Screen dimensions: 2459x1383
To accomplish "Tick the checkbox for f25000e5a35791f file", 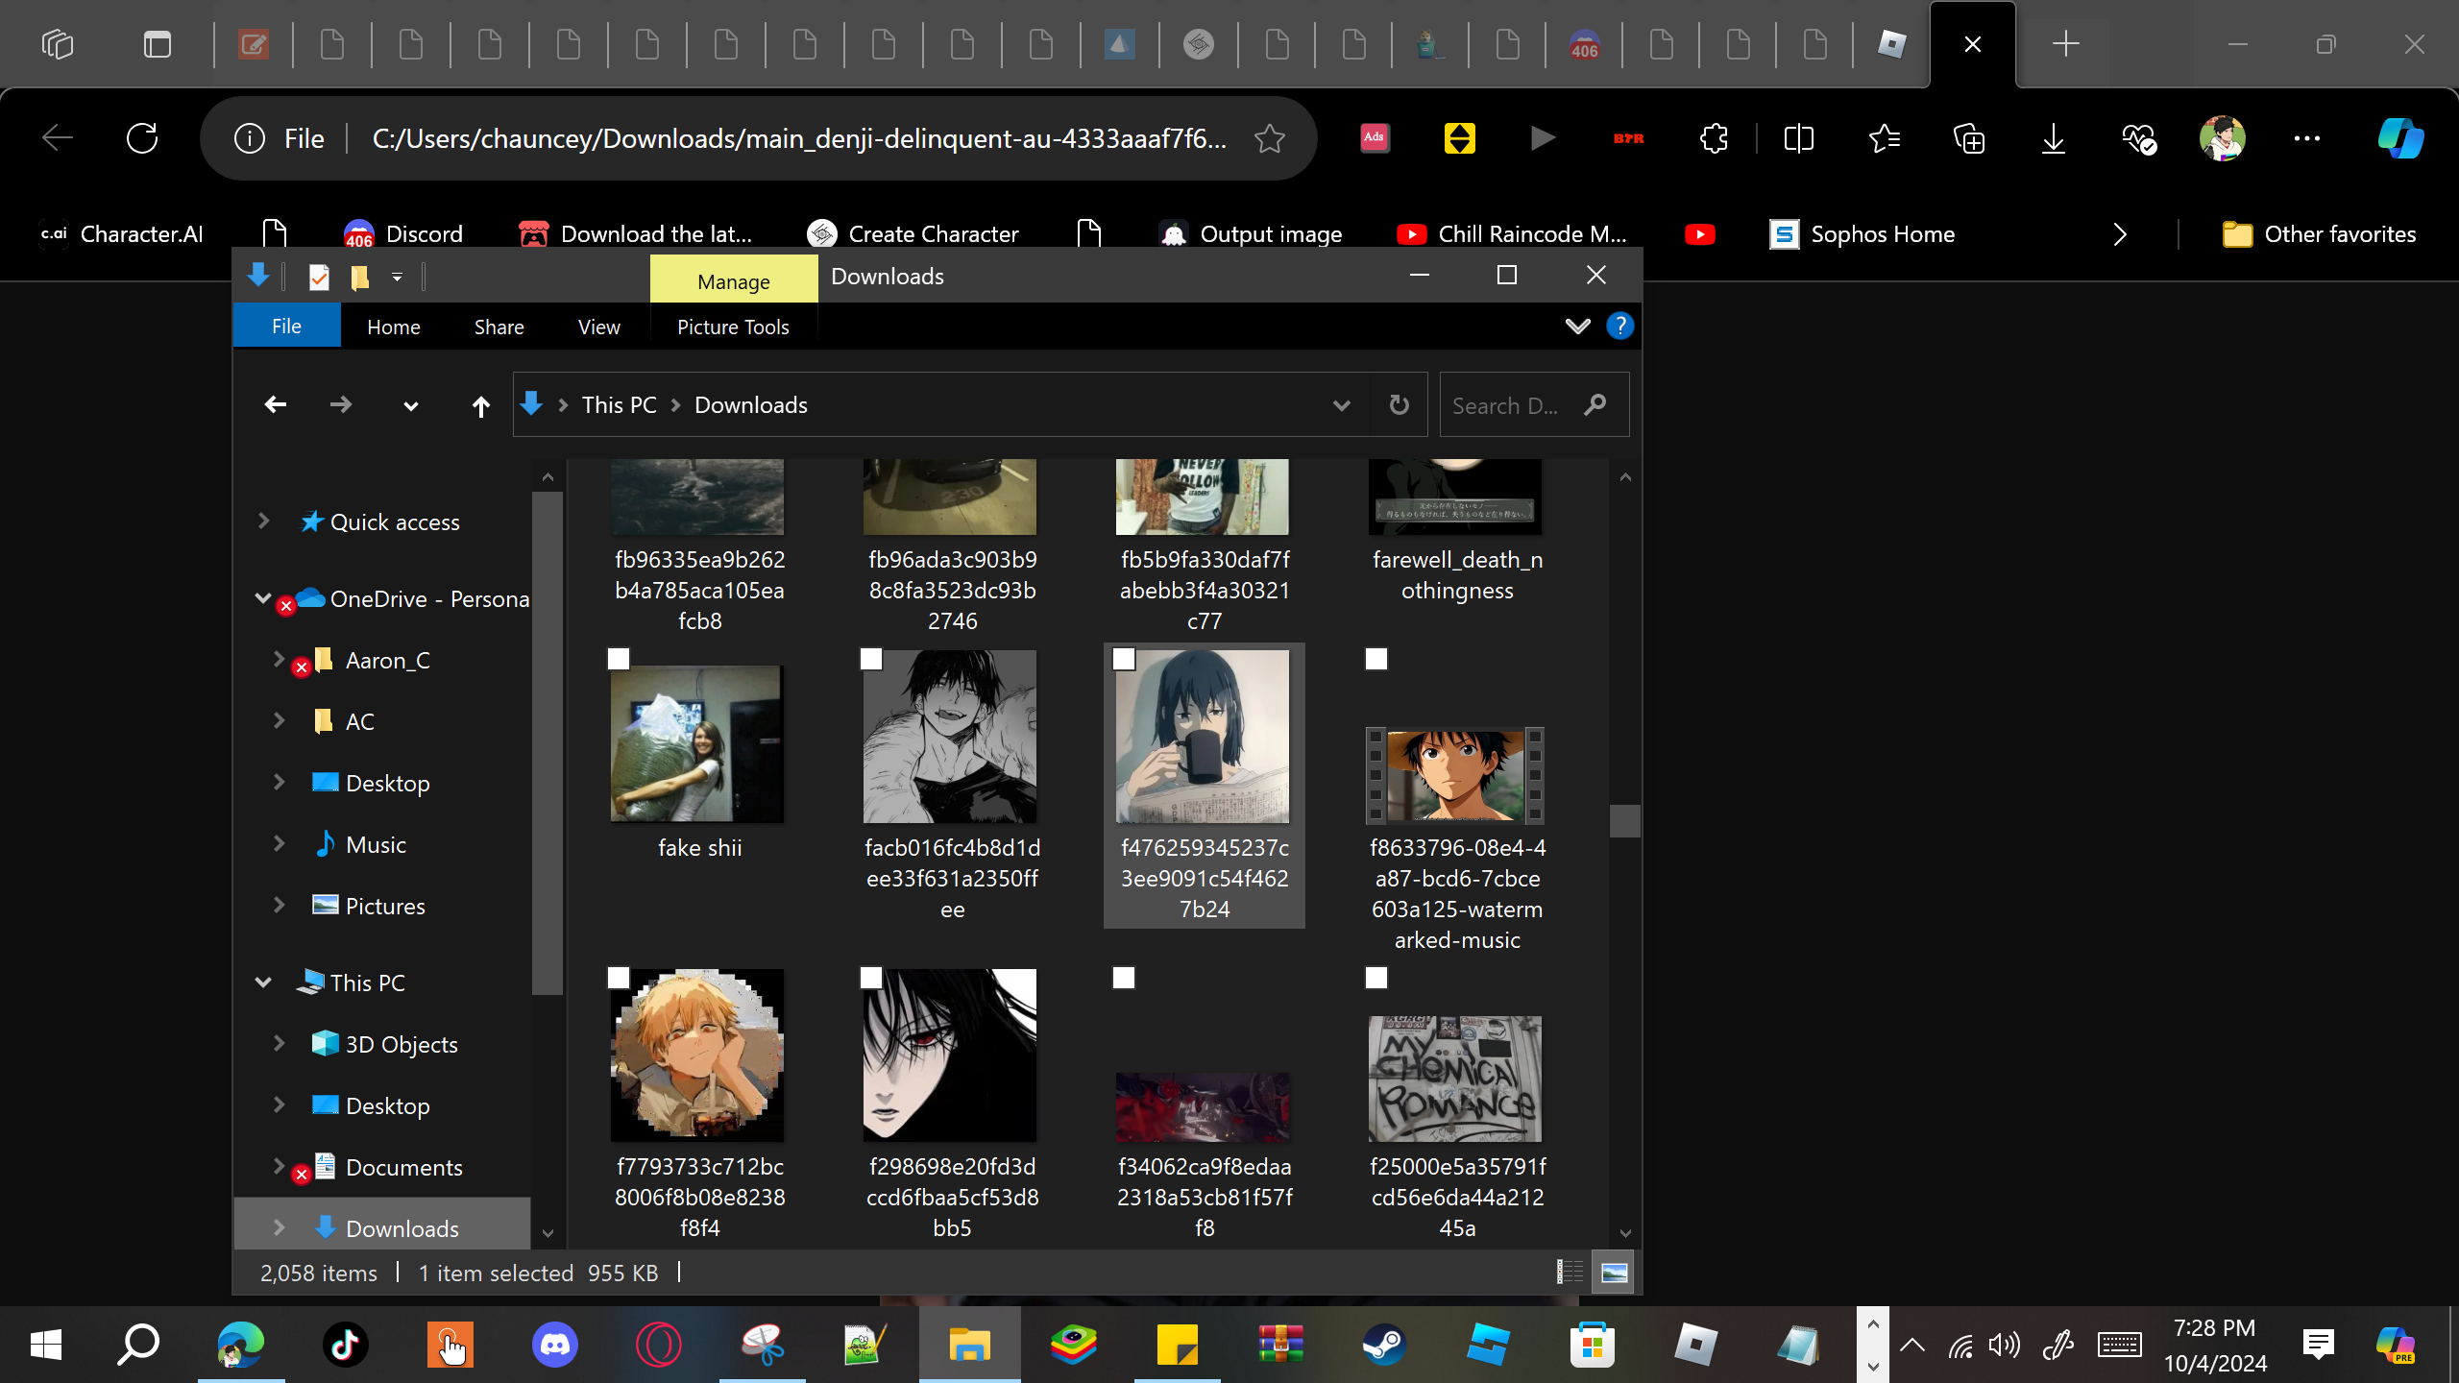I will point(1376,978).
